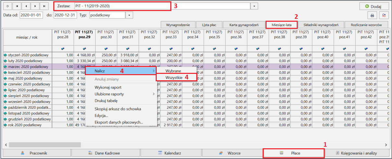Switch to the Miesiące-lata tab
392x159 pixels.
(x=281, y=25)
